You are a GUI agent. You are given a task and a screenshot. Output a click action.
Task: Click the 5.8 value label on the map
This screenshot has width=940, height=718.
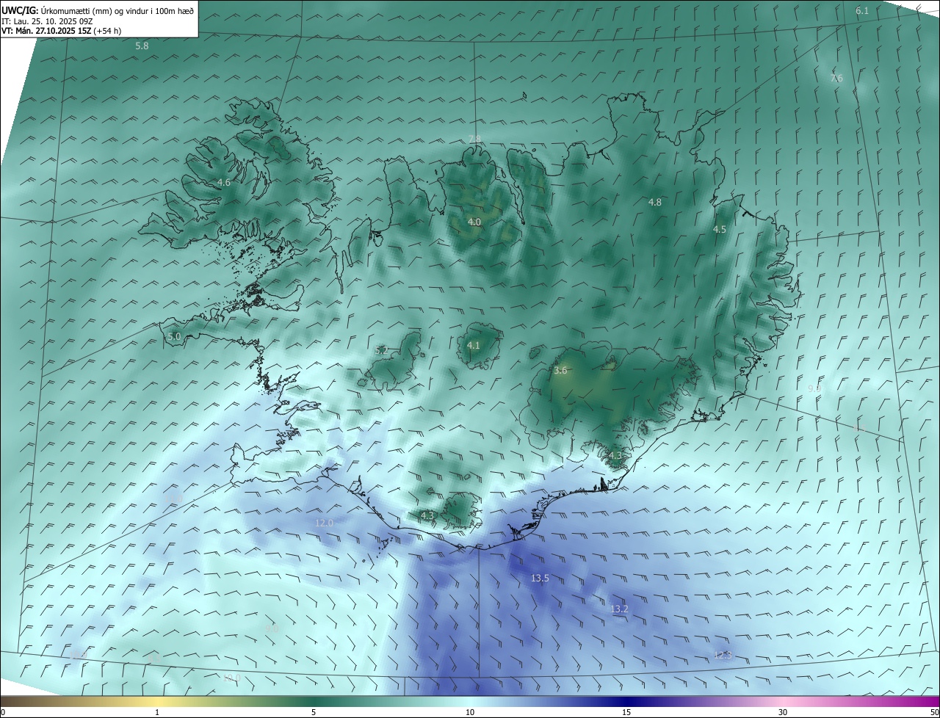coord(142,46)
